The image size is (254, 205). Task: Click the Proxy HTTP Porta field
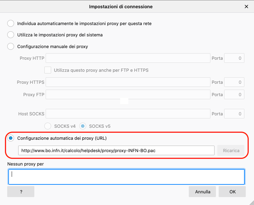coord(234,58)
